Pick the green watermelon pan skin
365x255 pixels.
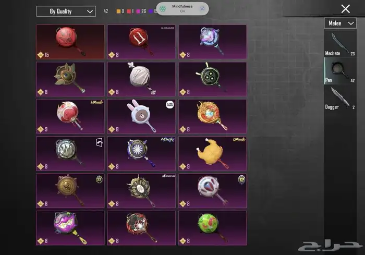213,228
